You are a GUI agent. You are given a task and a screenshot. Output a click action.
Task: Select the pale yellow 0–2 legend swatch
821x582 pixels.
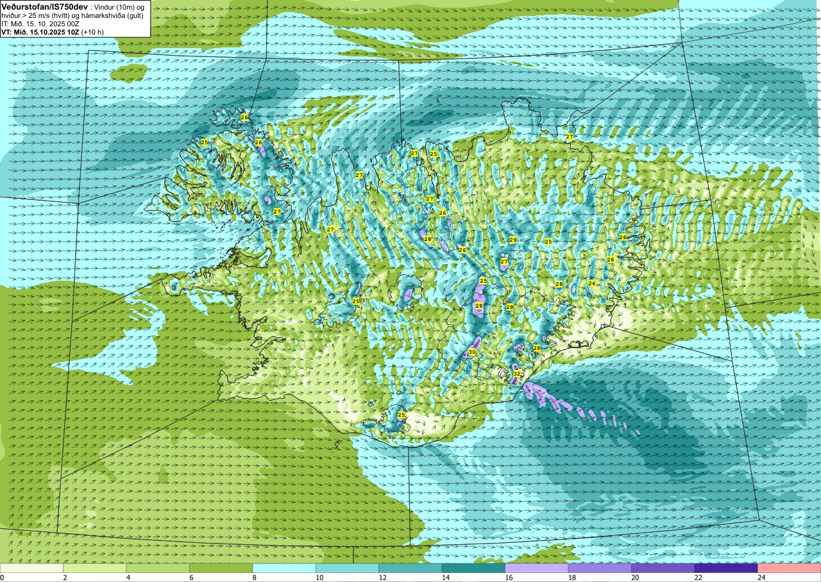31,569
